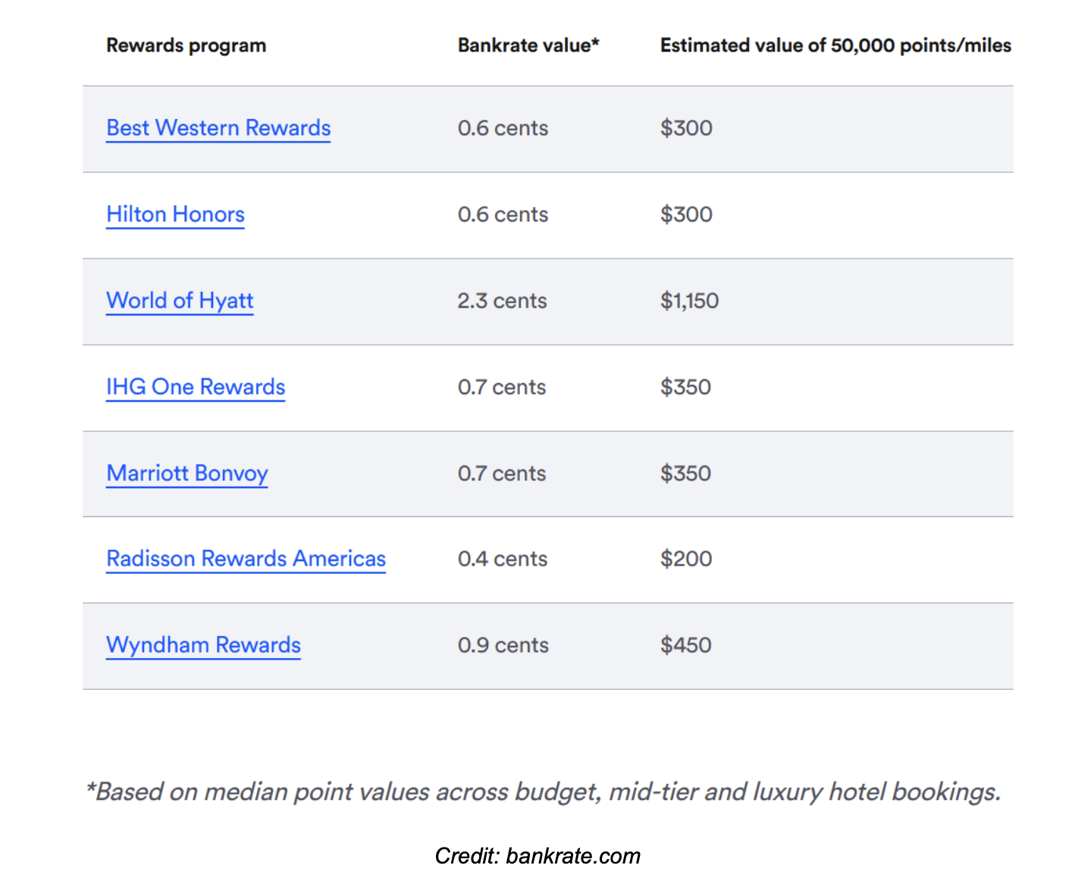1075x884 pixels.
Task: Click the $300 value in Hilton Honors row
Action: pos(686,215)
